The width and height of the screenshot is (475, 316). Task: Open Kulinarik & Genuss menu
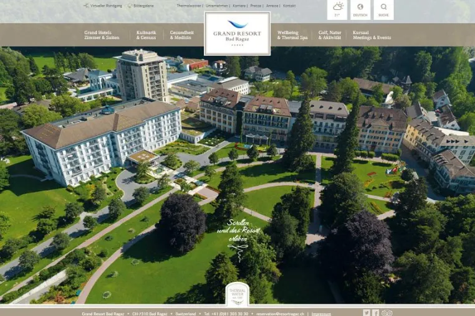(146, 35)
